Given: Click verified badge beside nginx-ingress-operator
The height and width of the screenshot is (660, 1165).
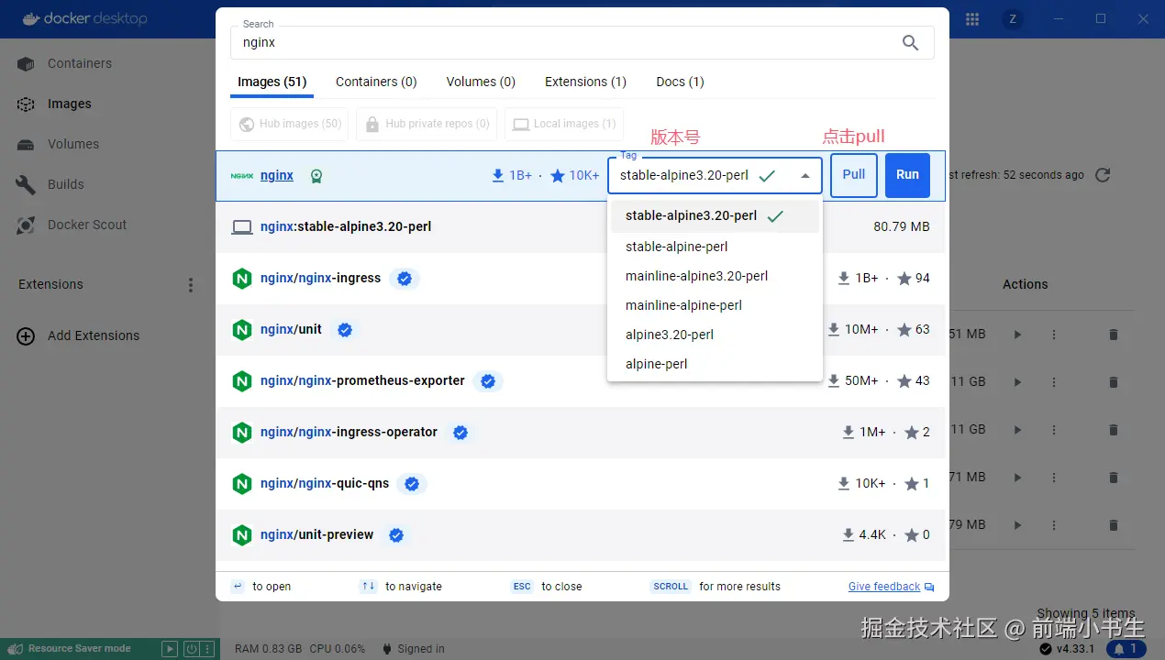Looking at the screenshot, I should (x=460, y=433).
